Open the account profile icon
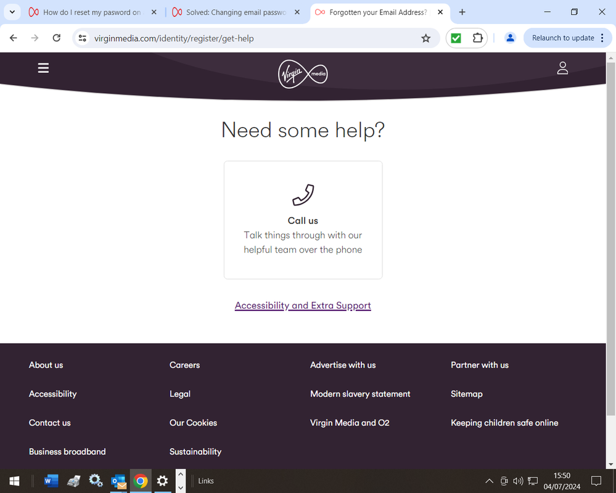 click(x=562, y=68)
